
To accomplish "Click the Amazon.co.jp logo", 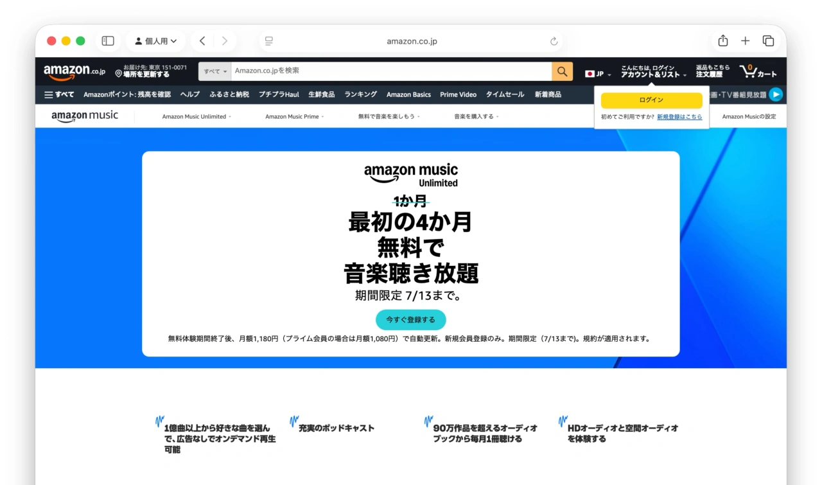I will [x=74, y=72].
